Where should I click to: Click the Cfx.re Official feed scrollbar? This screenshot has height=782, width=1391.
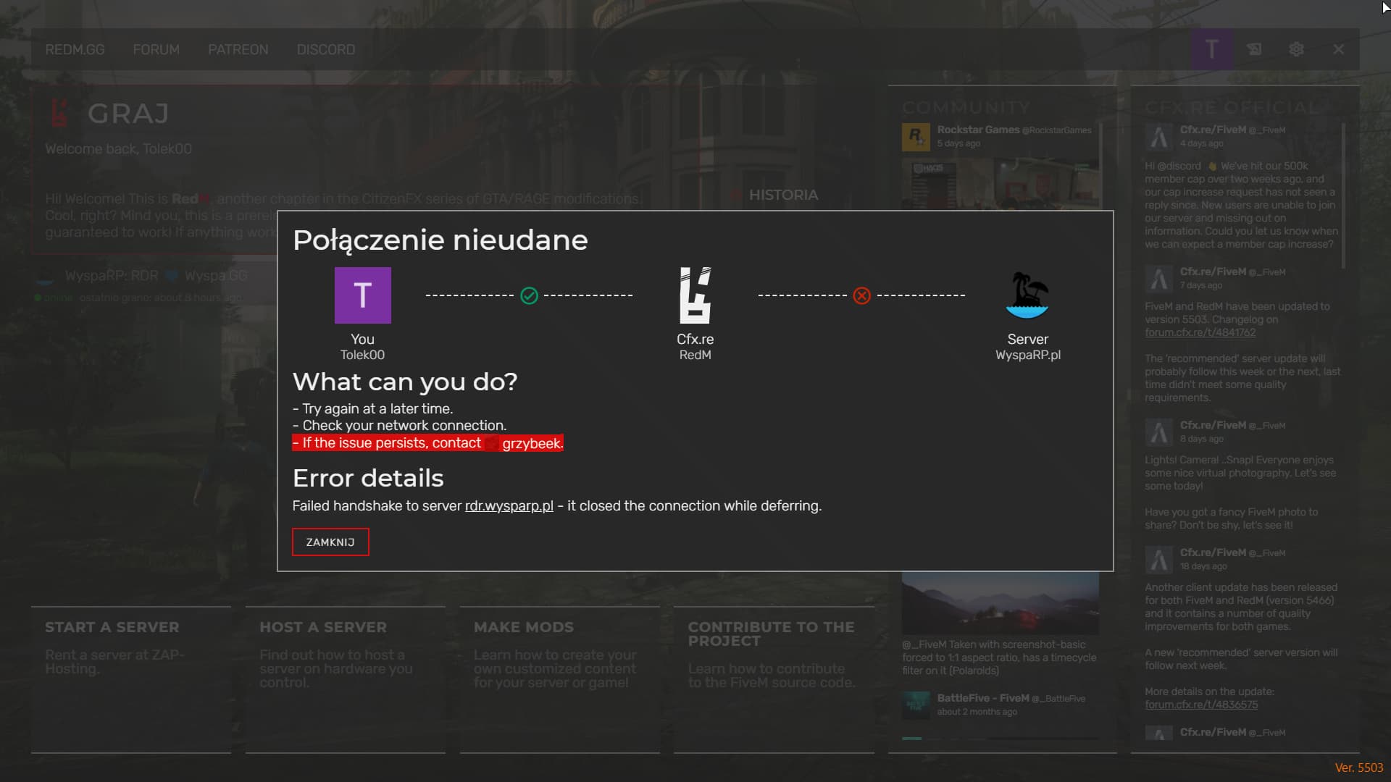(x=1343, y=195)
